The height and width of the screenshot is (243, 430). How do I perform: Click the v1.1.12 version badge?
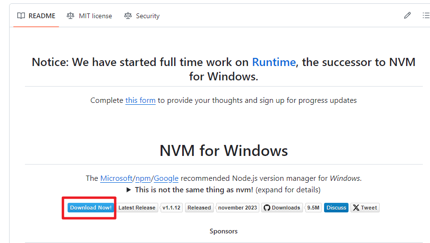pos(172,208)
